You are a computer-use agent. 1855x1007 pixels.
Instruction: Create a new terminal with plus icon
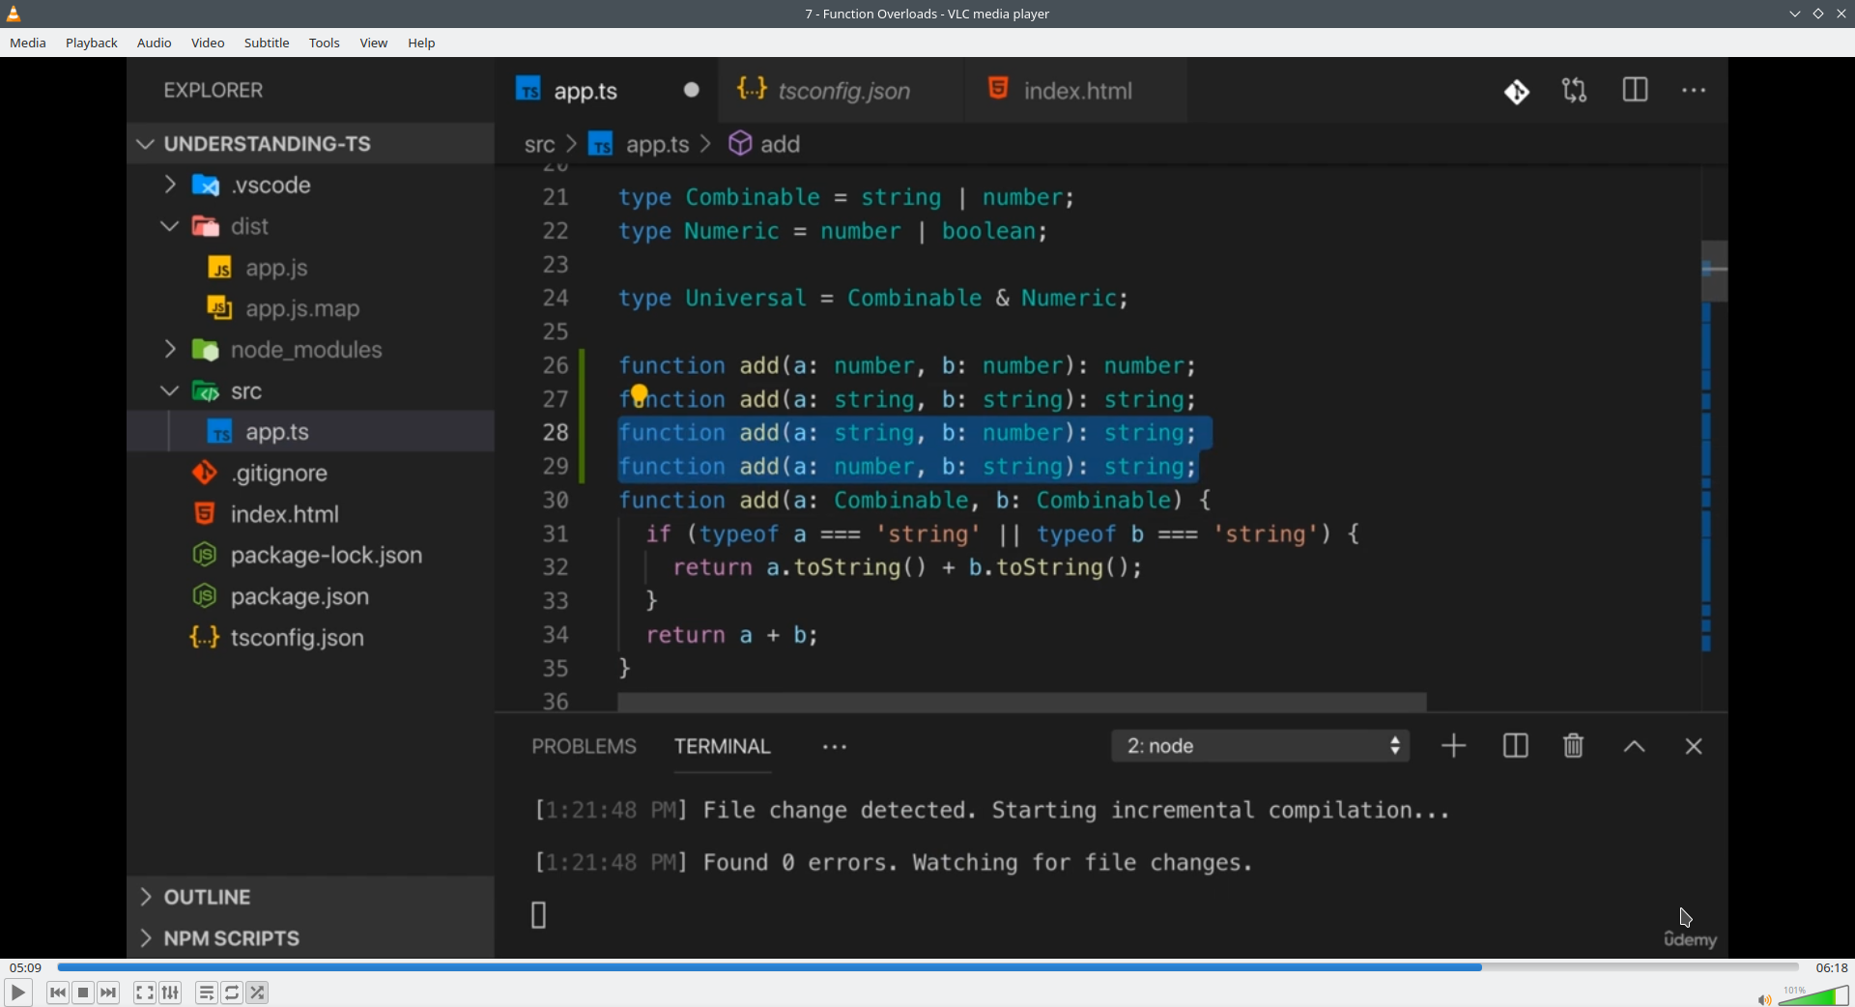1454,746
